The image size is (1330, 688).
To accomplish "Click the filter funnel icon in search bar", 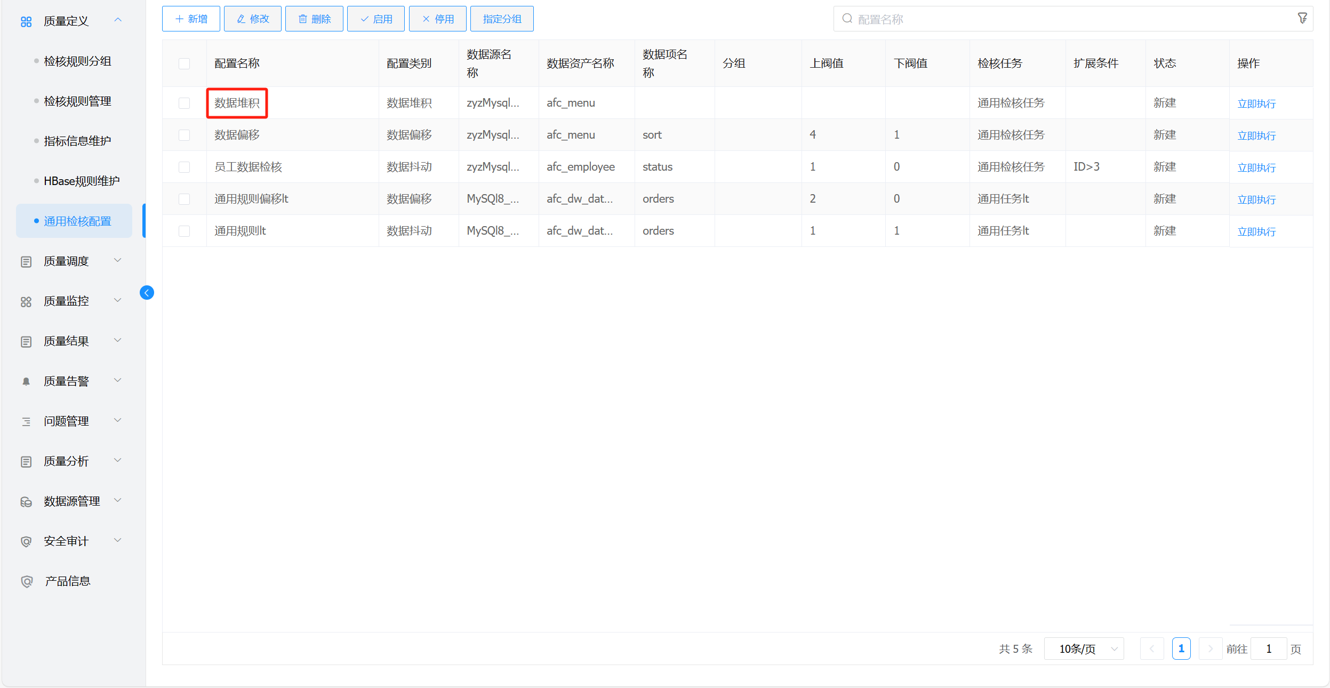I will tap(1302, 19).
